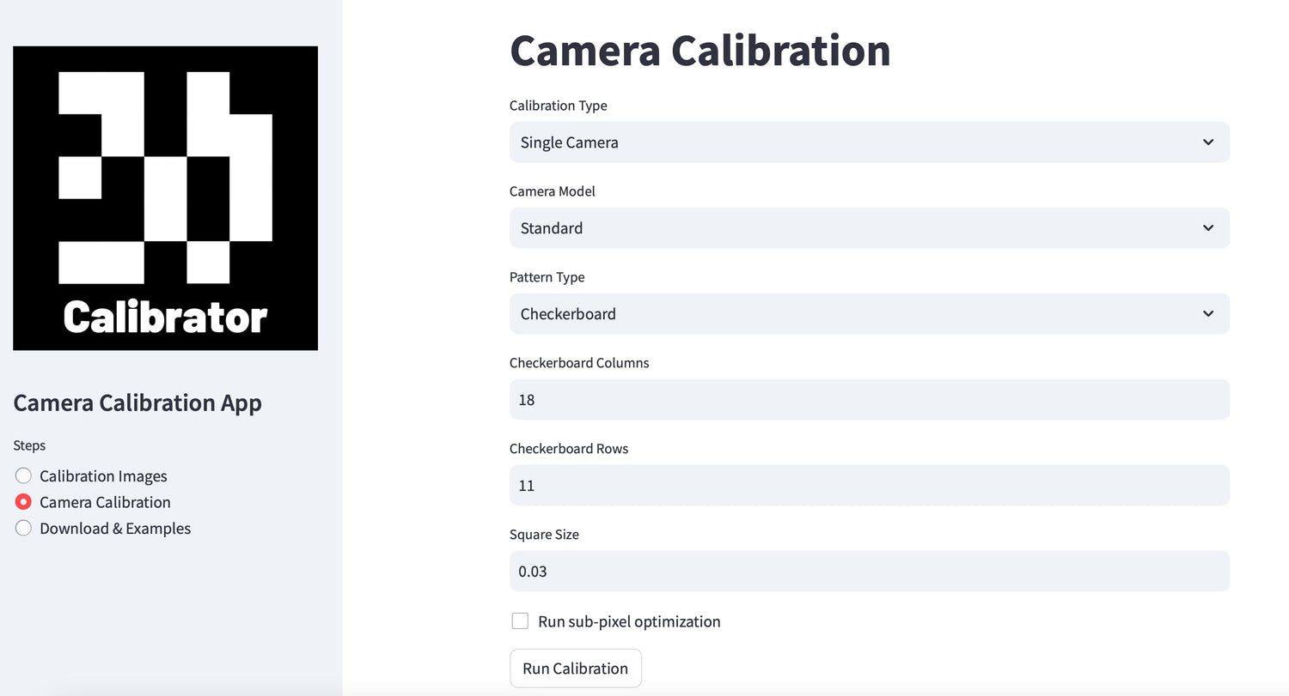Select the Camera Calibration step radio

pyautogui.click(x=24, y=502)
